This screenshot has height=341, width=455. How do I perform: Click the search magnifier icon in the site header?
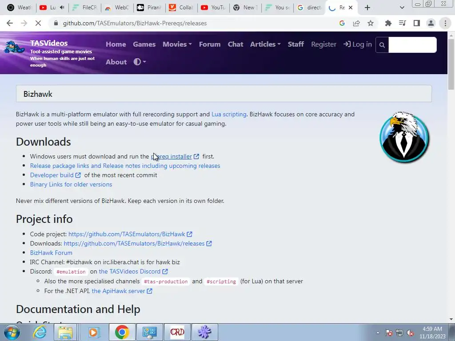[x=382, y=45]
